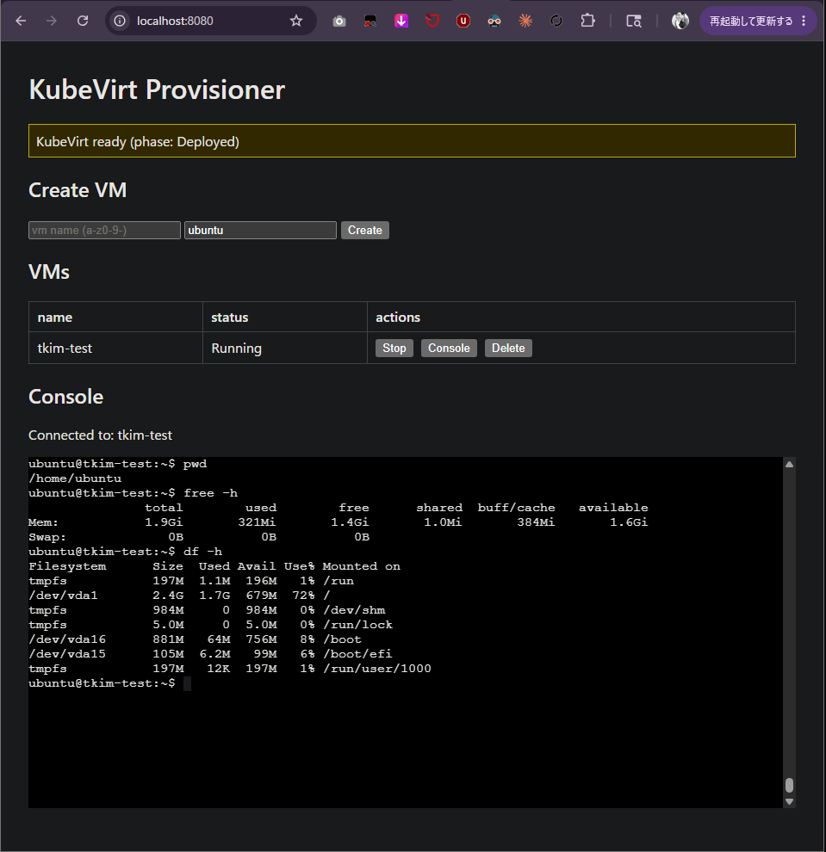The image size is (826, 852).
Task: Click the console scrollbar down arrow
Action: [x=790, y=801]
